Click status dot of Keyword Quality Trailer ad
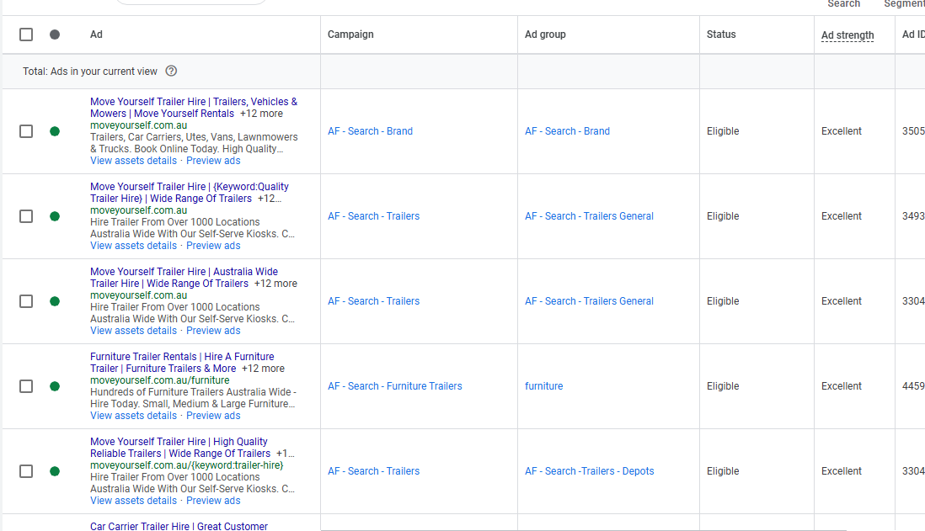The image size is (925, 531). tap(55, 216)
